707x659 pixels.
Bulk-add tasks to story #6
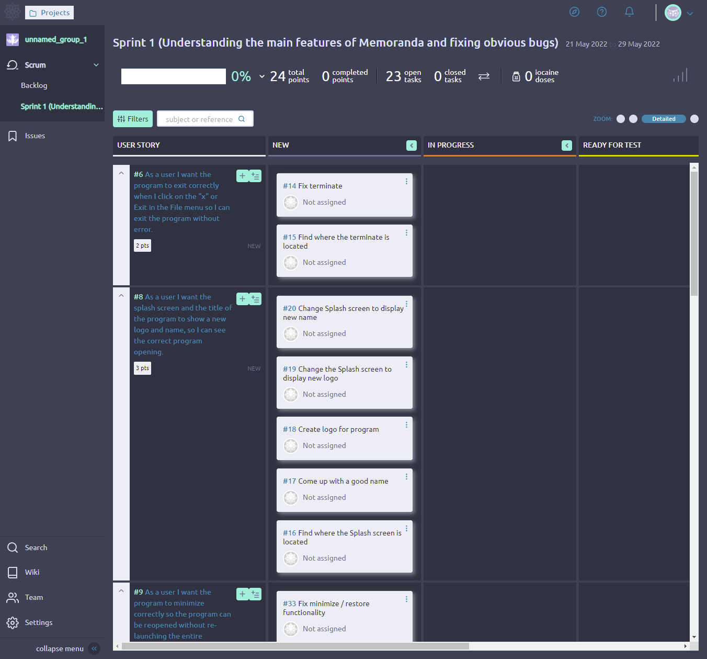point(255,176)
